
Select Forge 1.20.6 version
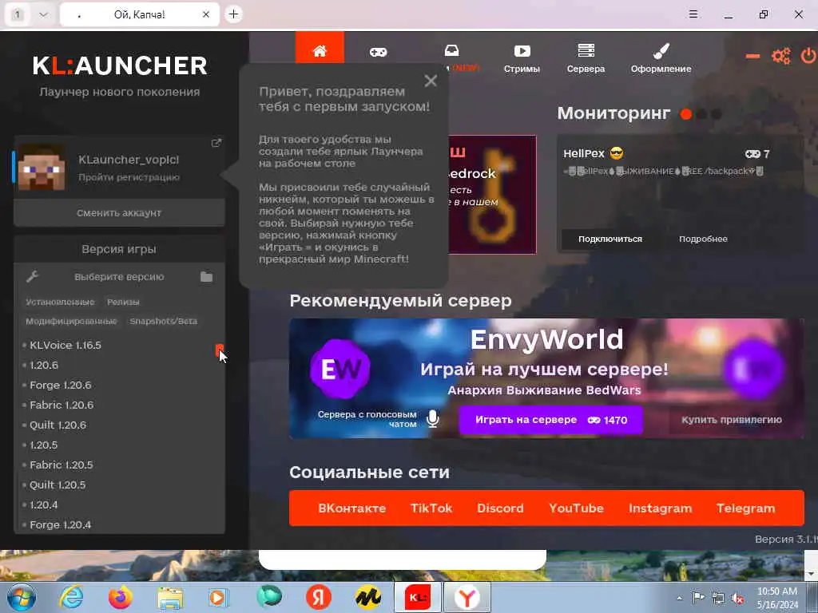pos(61,385)
